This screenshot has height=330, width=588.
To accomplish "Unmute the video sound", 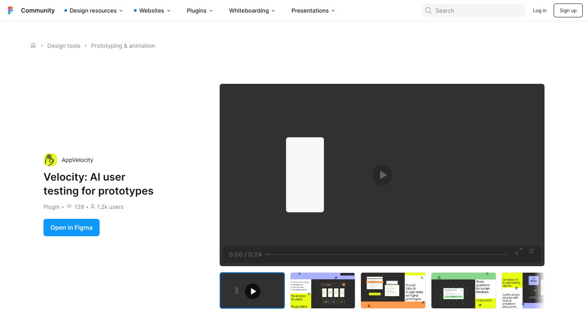I will pyautogui.click(x=531, y=251).
